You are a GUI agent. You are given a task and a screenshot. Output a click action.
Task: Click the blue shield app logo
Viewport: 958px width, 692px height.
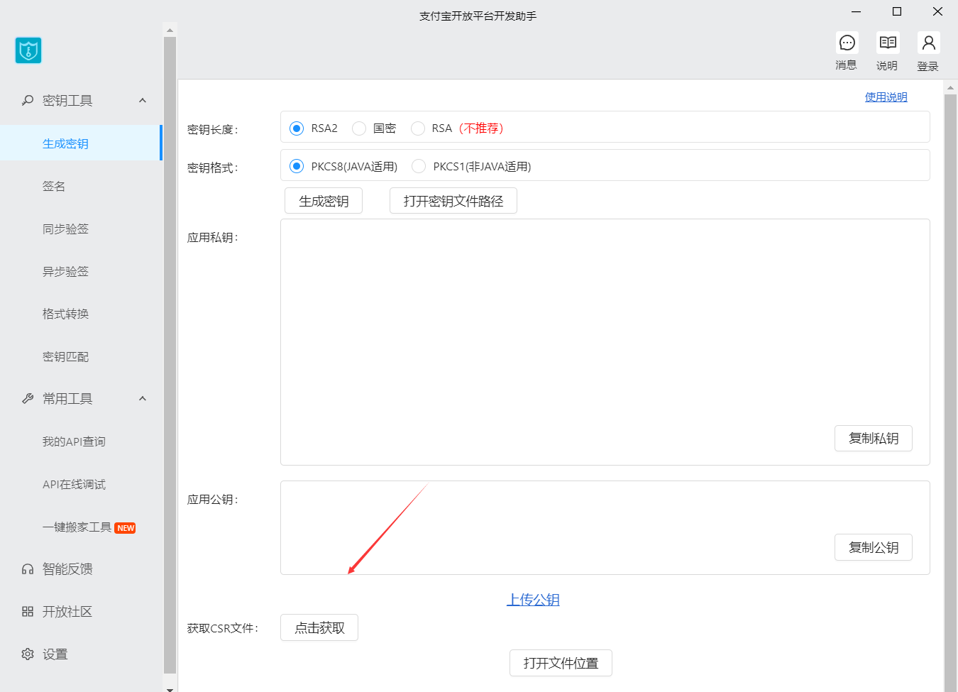(x=28, y=50)
